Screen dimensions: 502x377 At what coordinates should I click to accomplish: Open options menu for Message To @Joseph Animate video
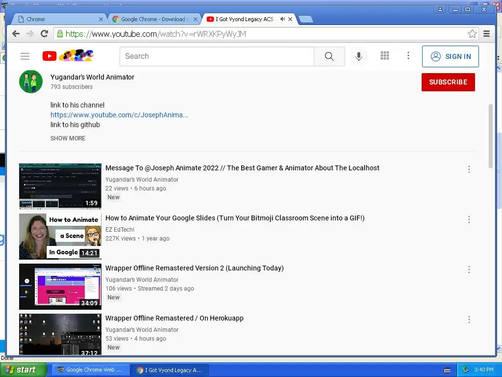[x=469, y=169]
